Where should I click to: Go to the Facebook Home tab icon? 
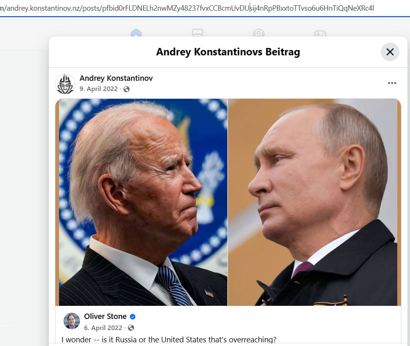tap(136, 33)
